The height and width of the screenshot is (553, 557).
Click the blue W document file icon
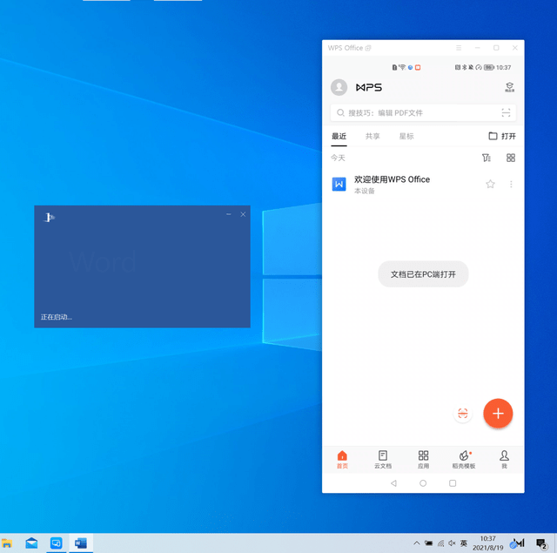point(339,184)
